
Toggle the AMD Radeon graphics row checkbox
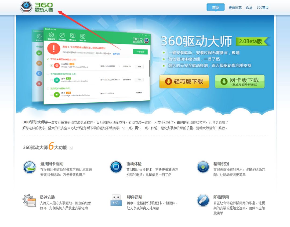click(x=52, y=80)
